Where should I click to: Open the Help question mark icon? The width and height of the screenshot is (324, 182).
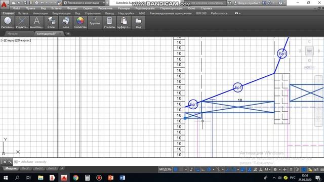[x=280, y=3]
